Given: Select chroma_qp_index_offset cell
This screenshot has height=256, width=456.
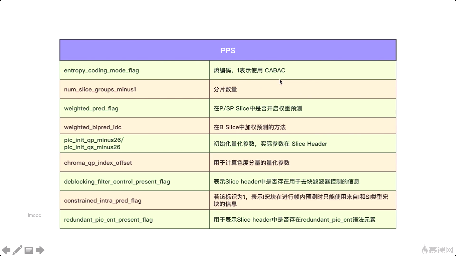Looking at the screenshot, I should point(135,163).
